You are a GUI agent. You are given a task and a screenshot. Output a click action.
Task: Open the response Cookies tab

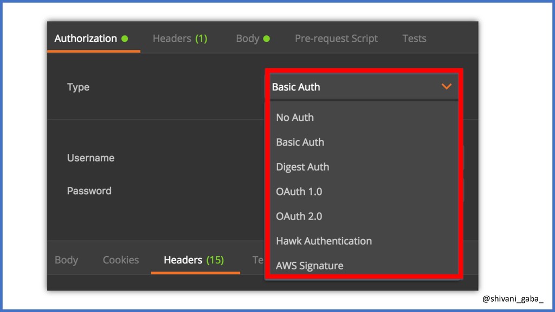121,259
